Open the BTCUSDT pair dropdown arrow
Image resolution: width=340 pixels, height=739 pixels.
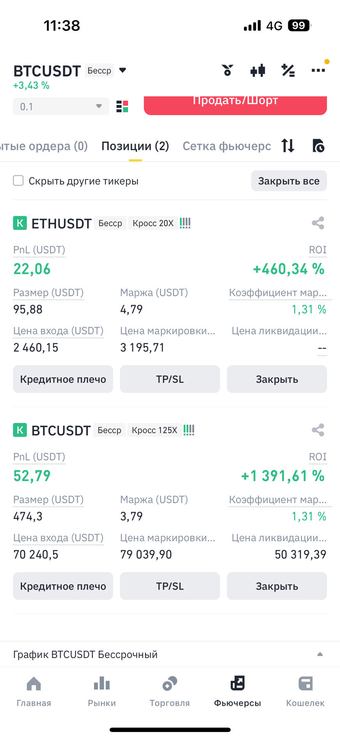tap(122, 70)
